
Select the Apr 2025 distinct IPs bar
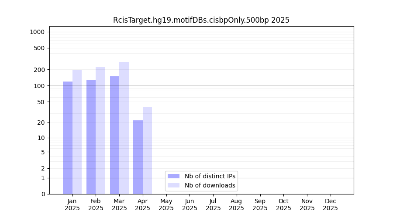138,157
